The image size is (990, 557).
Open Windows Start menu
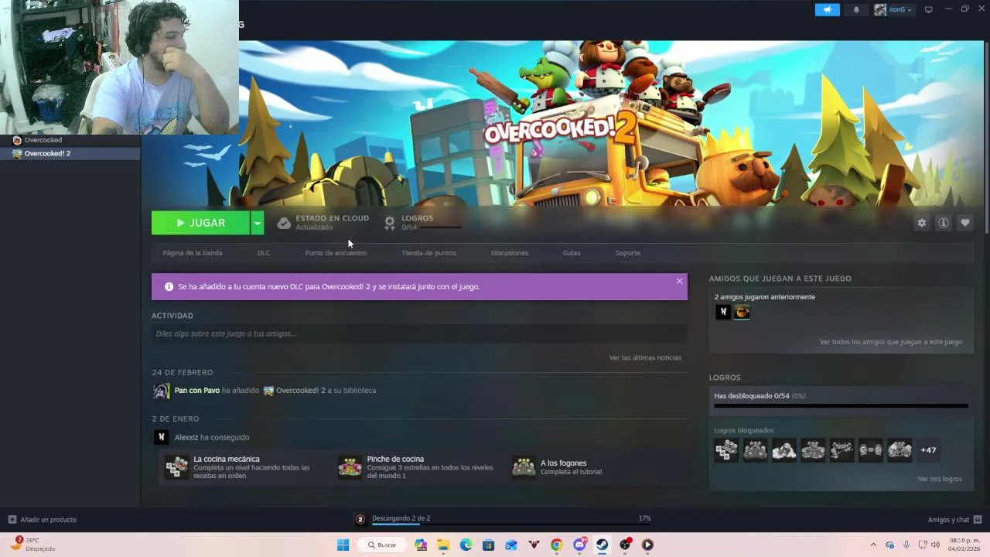tap(343, 545)
